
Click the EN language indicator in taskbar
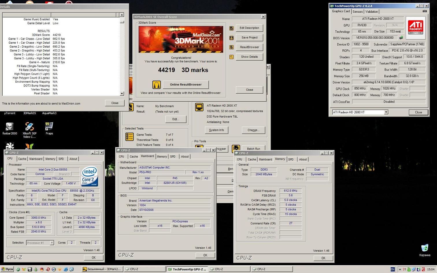392,269
